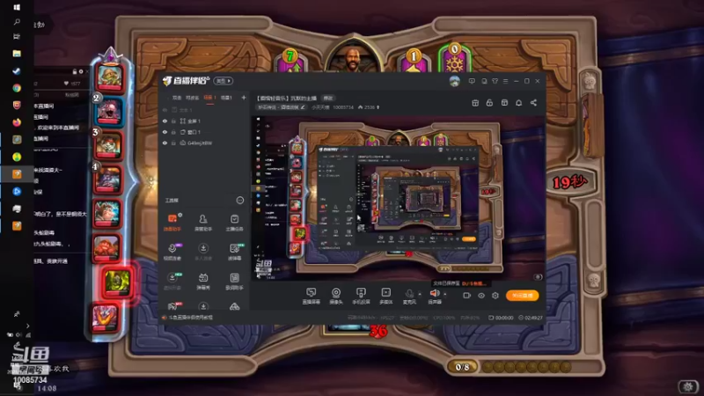
Task: Open the hamburger main menu
Action: point(505,81)
